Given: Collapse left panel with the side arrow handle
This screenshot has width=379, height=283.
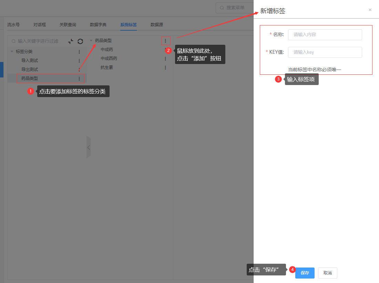Looking at the screenshot, I should point(89,147).
